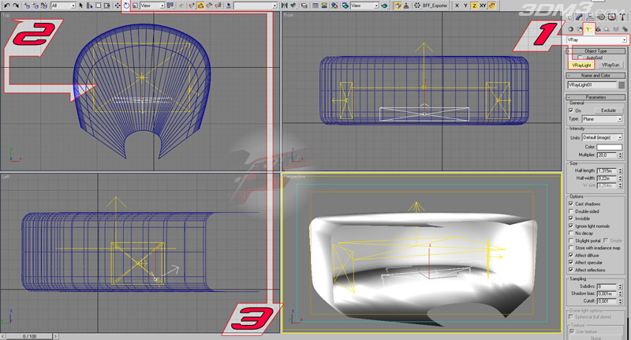Select the Rotate tool in toolbar
This screenshot has width=631, height=340.
(128, 6)
